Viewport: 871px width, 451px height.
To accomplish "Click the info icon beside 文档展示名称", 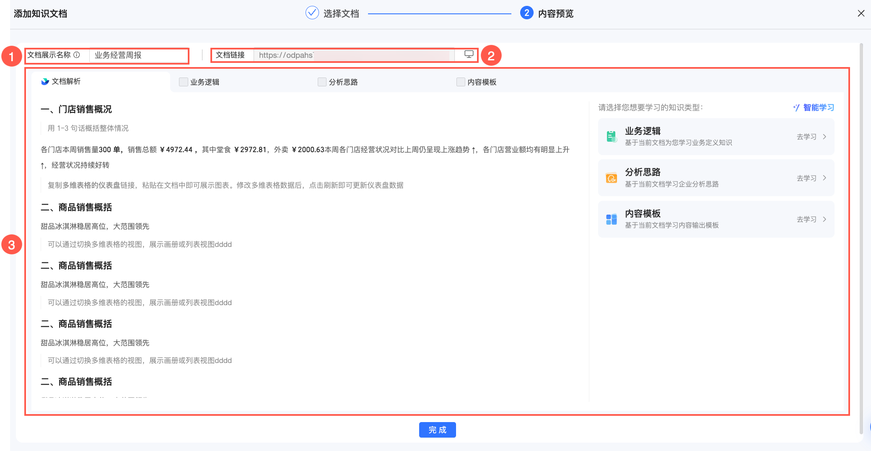I will [x=77, y=55].
